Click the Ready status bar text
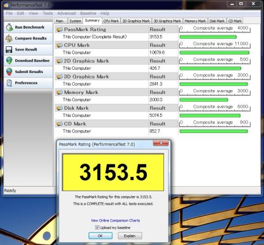 click(x=10, y=191)
